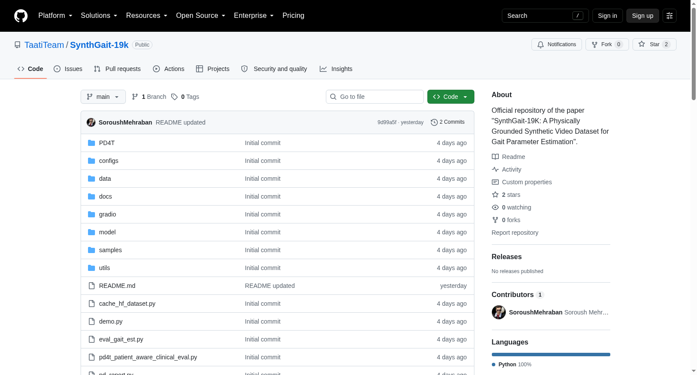This screenshot has width=697, height=375.
Task: View the 2 Commits history
Action: click(x=448, y=122)
